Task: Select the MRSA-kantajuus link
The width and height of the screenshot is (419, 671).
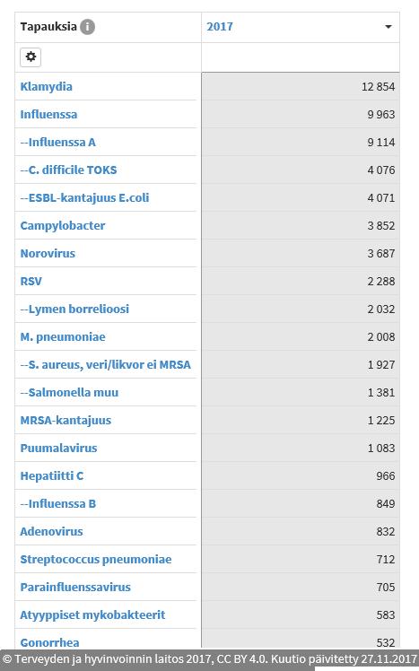Action: (x=65, y=420)
